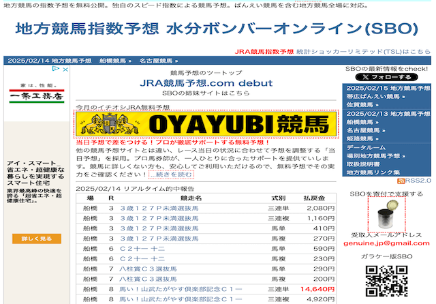The image size is (436, 304).
Task: Open 八柱賞Ｃ３選抜馬 in the 馬複 row
Action: point(149,279)
